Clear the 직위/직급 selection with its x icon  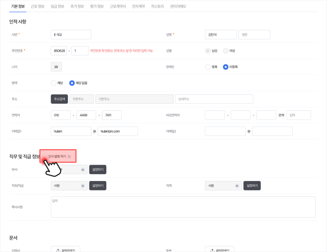[83, 186]
